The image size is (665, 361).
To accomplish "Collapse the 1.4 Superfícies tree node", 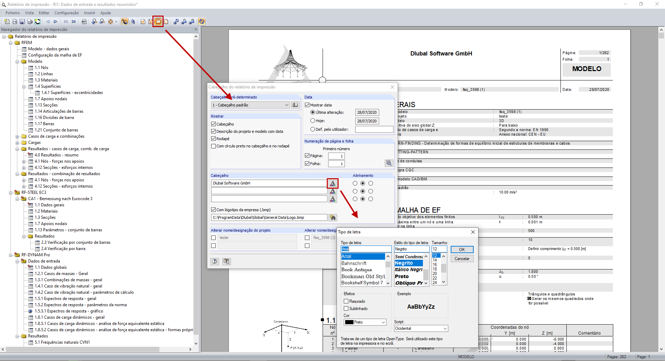I will click(24, 86).
